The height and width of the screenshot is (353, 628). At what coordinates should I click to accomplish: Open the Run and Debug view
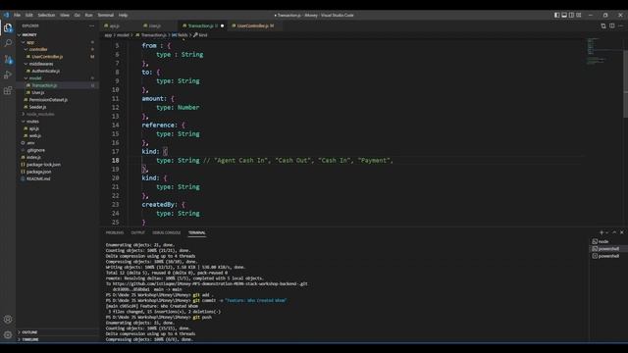8,75
